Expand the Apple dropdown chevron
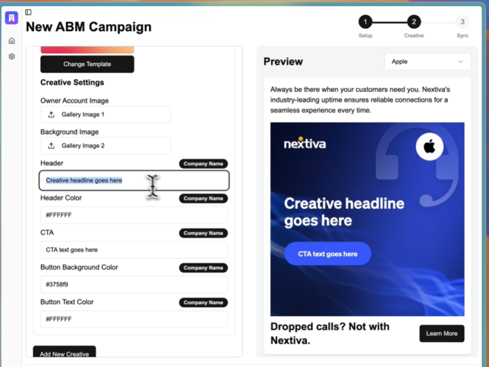Image resolution: width=489 pixels, height=367 pixels. (460, 62)
